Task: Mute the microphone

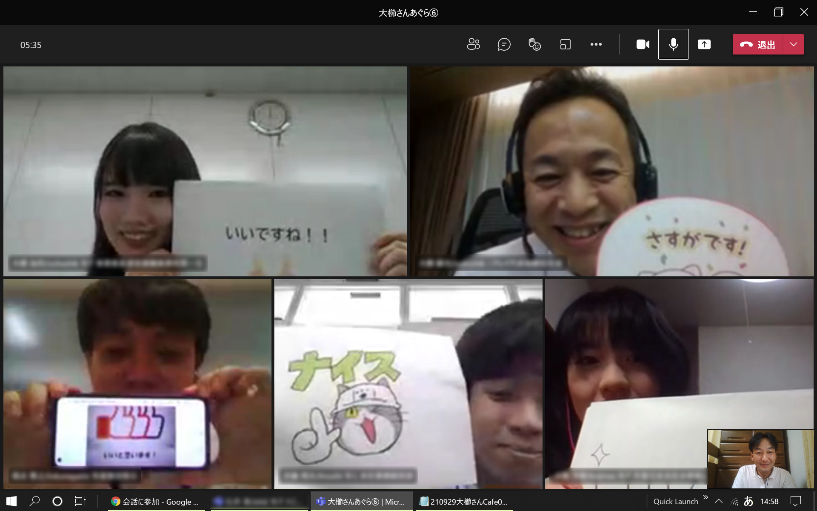Action: point(673,44)
